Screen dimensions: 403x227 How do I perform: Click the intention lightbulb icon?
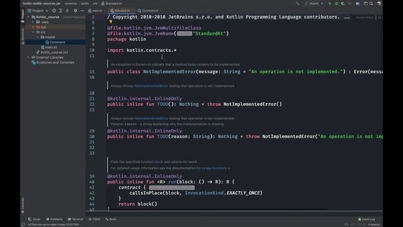[111, 22]
